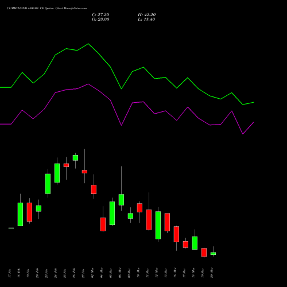Select the green candlestick for 26 Feb
This screenshot has height=287, width=287.
(75, 158)
